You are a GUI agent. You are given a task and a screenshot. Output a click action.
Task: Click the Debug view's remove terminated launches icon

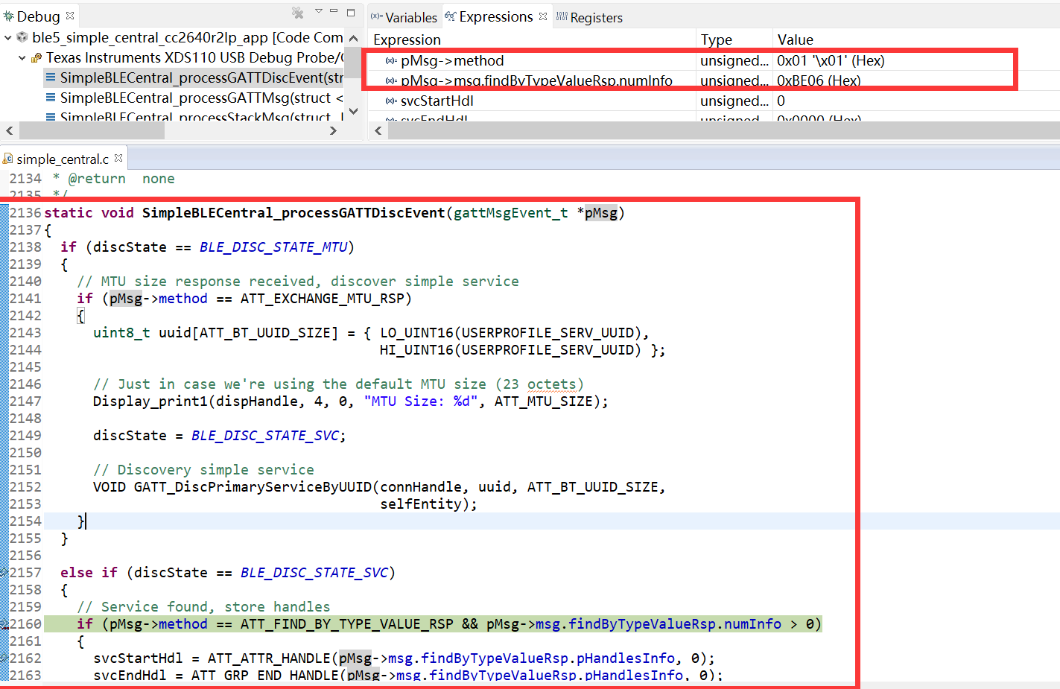click(x=297, y=13)
